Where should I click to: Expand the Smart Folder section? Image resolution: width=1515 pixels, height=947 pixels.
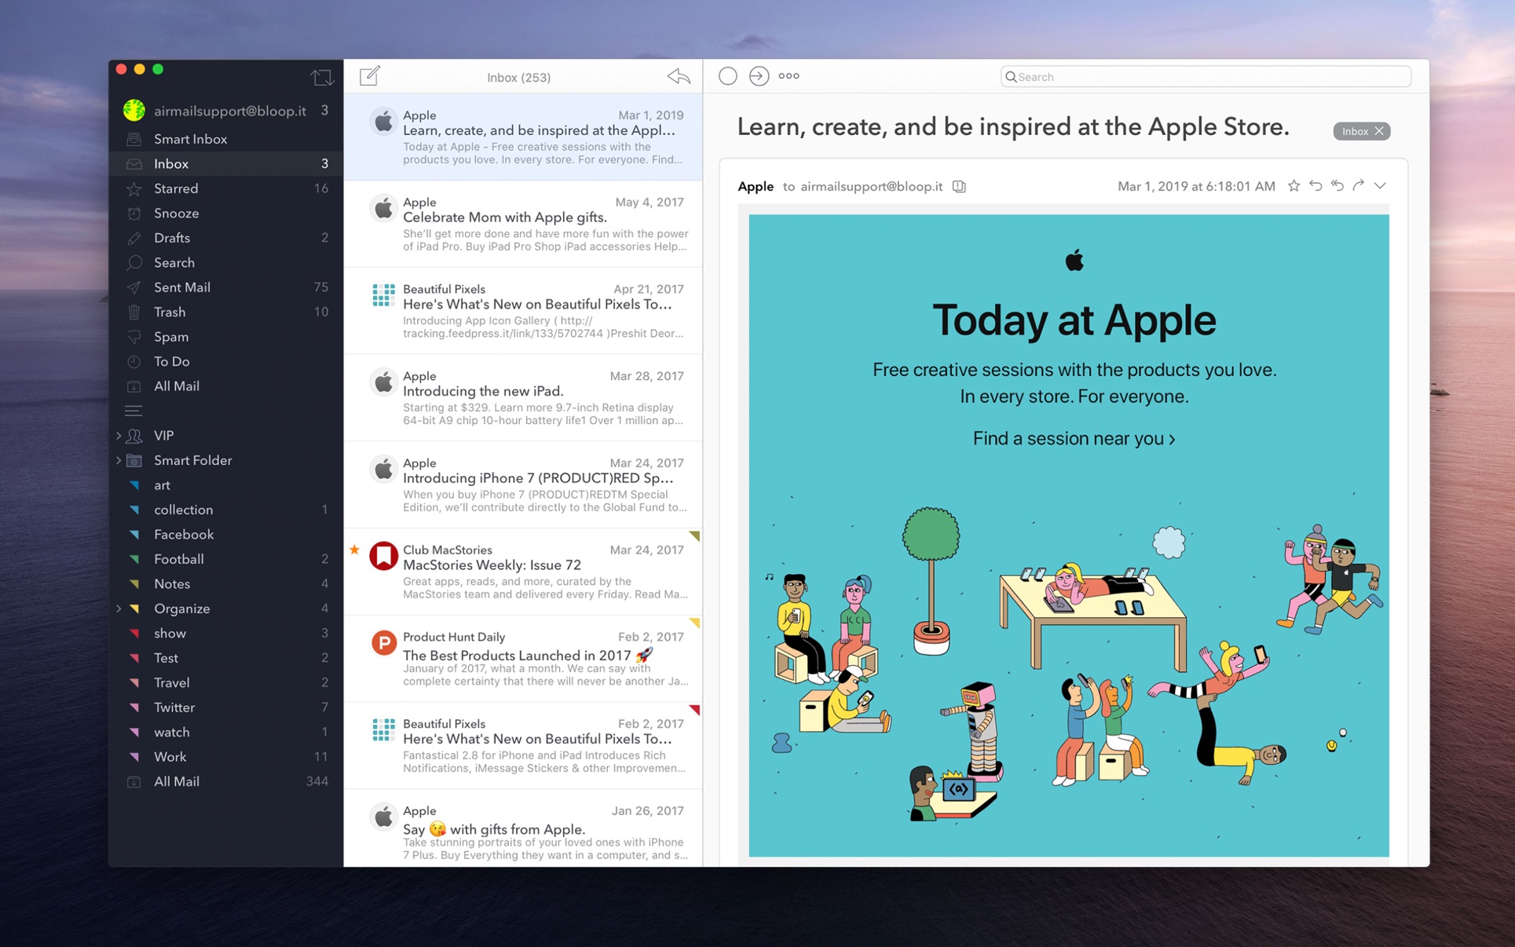click(x=119, y=459)
